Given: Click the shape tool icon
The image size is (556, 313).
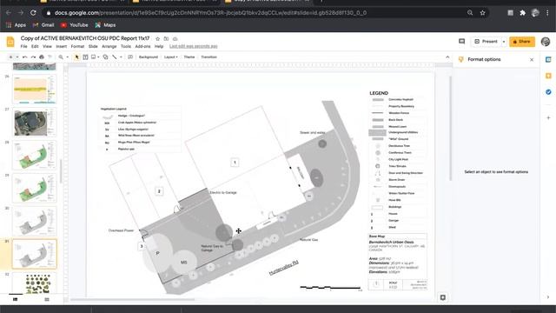Looking at the screenshot, I should click(x=105, y=57).
